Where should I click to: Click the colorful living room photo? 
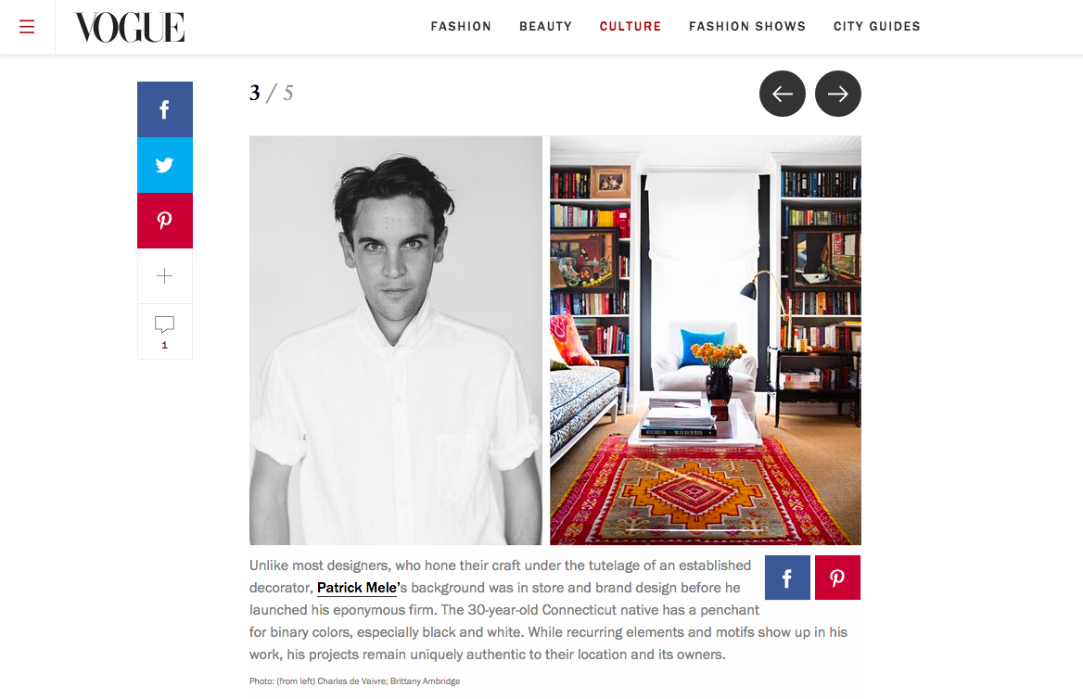coord(706,340)
